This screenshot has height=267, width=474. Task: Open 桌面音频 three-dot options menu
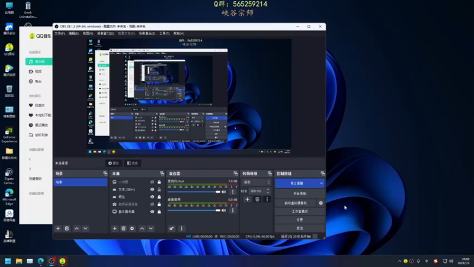(232, 211)
